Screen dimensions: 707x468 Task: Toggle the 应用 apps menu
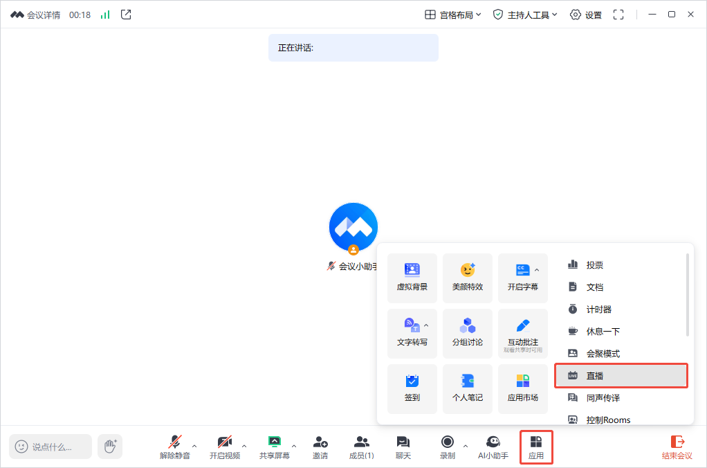click(x=536, y=447)
